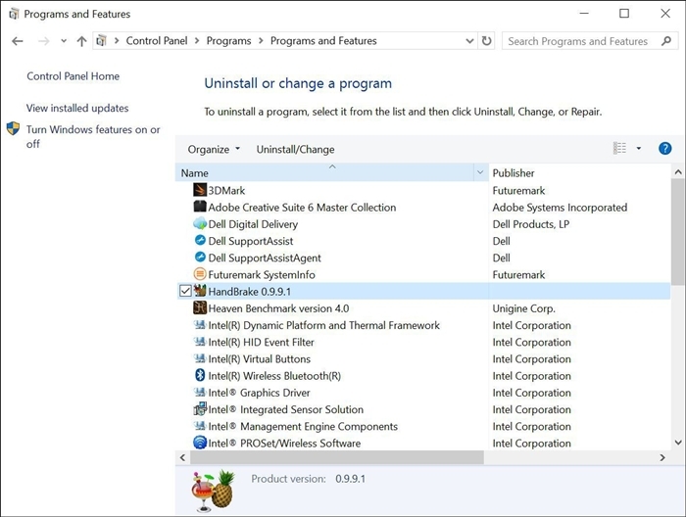This screenshot has height=517, width=686.
Task: Click the Search Programs and Features field
Action: point(578,41)
